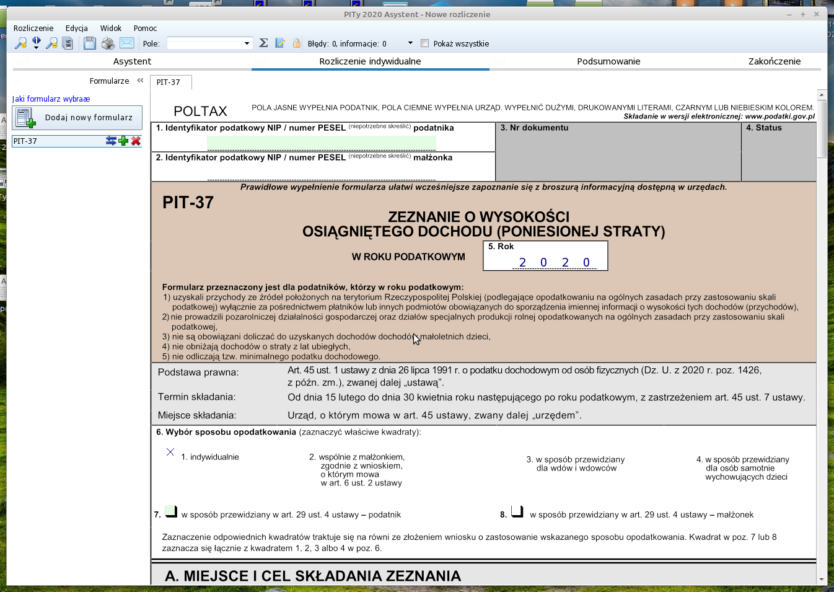Collapse the Formularze side panel
Screen dimensions: 834x592
(x=141, y=81)
